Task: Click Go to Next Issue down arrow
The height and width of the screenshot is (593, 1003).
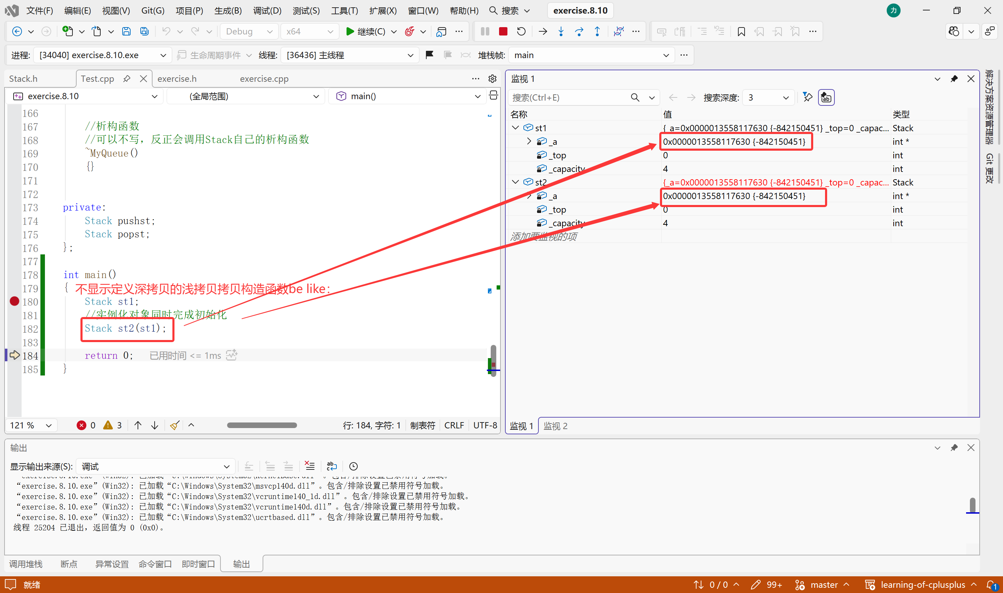Action: point(155,425)
